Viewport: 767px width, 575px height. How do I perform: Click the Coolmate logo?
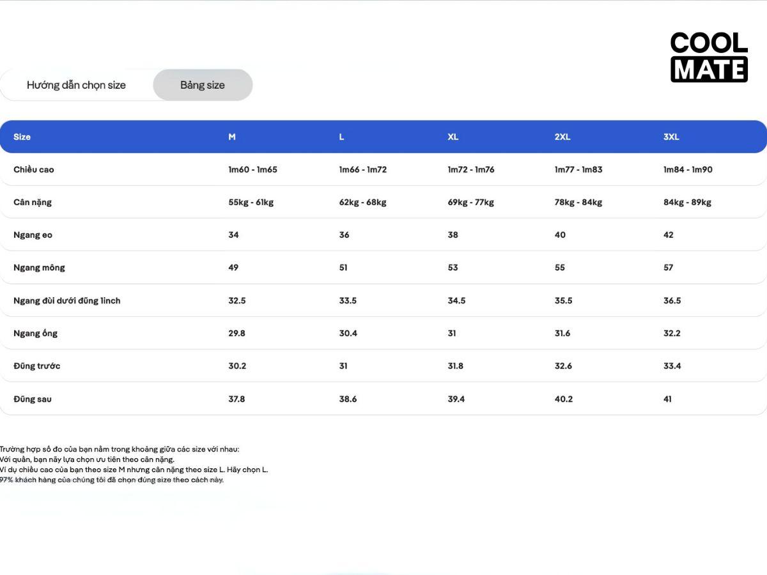[709, 57]
